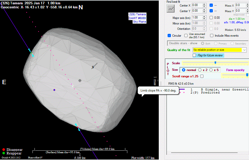This screenshot has height=160, width=249.
Task: Increase Center X with the up arrow
Action: pyautogui.click(x=204, y=4)
